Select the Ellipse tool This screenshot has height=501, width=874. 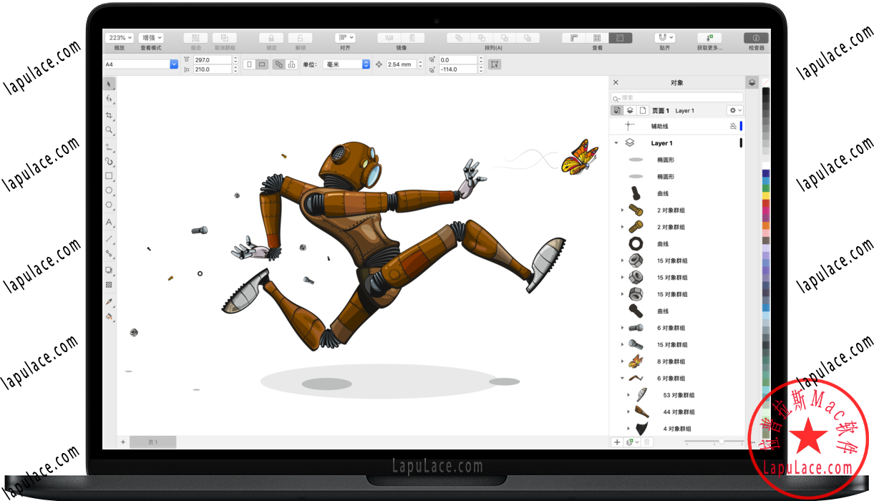tap(109, 190)
